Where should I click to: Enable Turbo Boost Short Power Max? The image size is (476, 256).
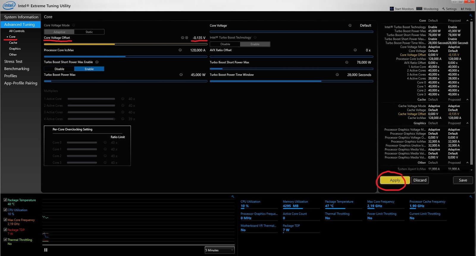click(89, 69)
